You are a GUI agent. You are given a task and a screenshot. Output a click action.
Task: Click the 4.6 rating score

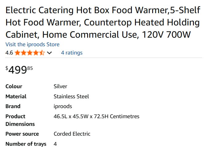[9, 53]
